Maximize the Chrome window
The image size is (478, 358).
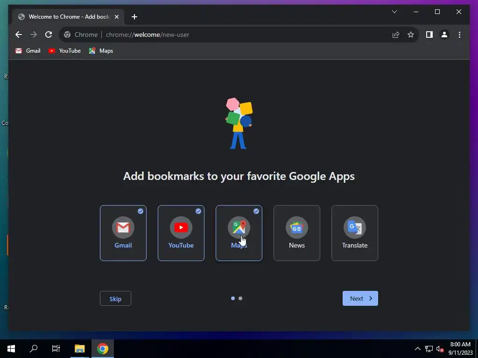pos(437,12)
